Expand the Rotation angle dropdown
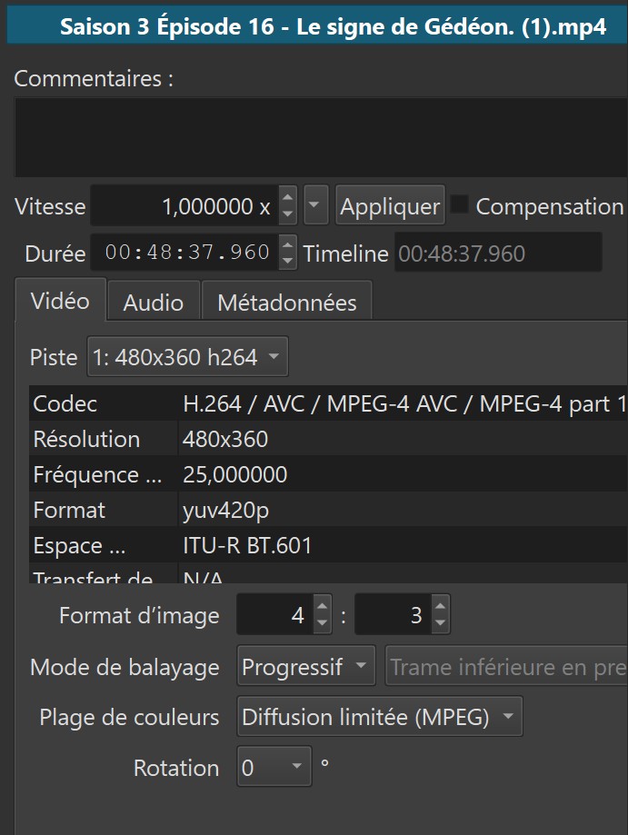Screen dimensions: 628x835 (273, 769)
